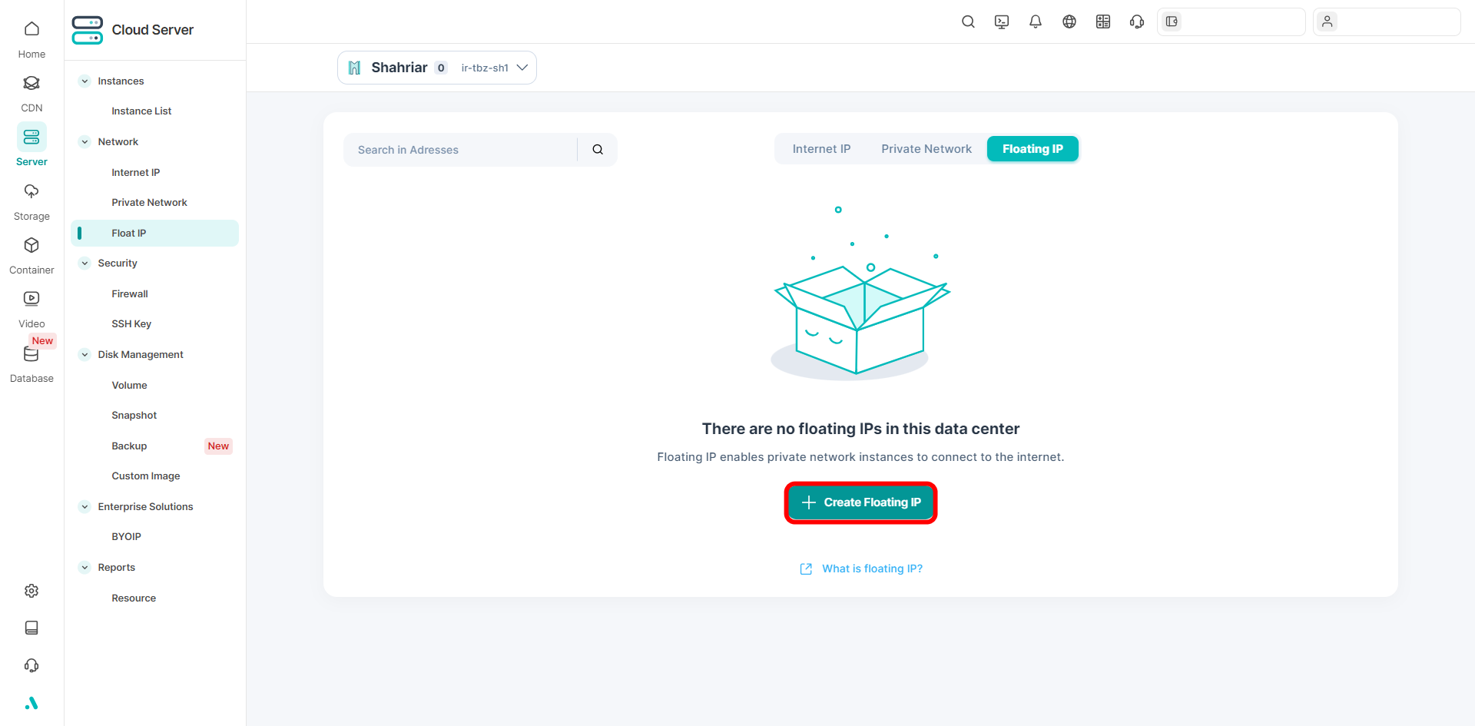Open the top bar search icon
This screenshot has height=726, width=1475.
(968, 22)
